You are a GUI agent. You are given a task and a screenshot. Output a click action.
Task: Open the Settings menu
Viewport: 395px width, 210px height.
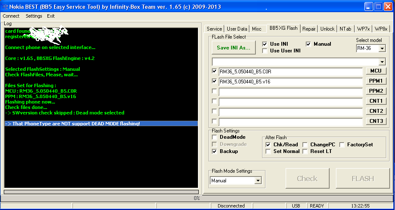point(34,16)
